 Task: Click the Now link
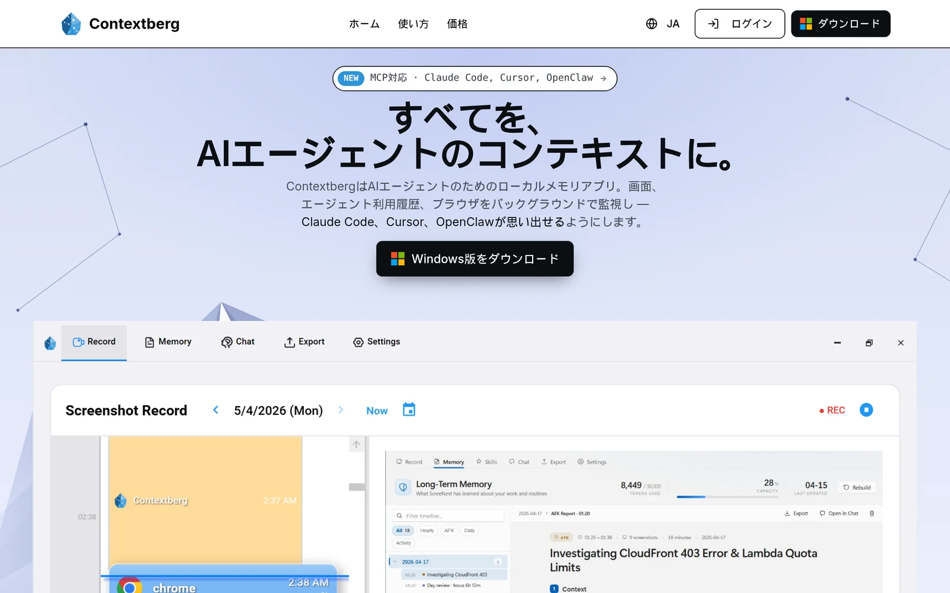click(377, 411)
